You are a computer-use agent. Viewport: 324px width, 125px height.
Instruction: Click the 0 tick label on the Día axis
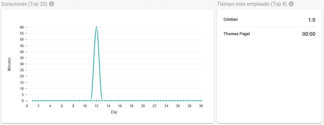[x=27, y=106]
